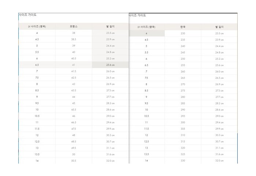Viewport: 256px width, 176px height.
Task: Select the 사이즈 가이드 title in right table
Action: tap(138, 15)
